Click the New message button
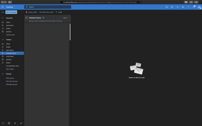The height and width of the screenshot is (126, 202). click(x=11, y=12)
